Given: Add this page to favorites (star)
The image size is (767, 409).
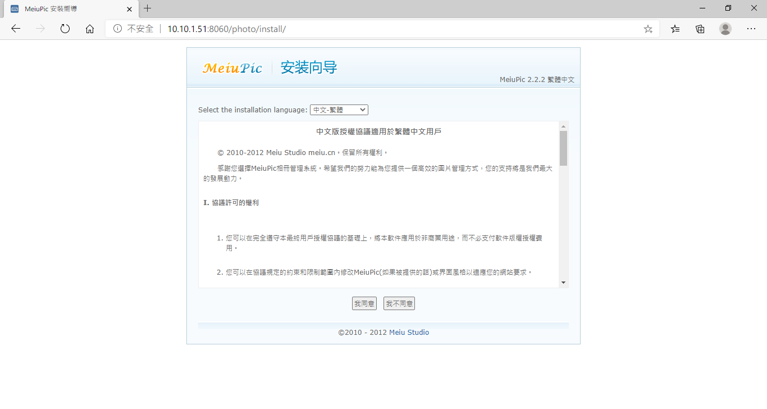Looking at the screenshot, I should click(x=648, y=29).
